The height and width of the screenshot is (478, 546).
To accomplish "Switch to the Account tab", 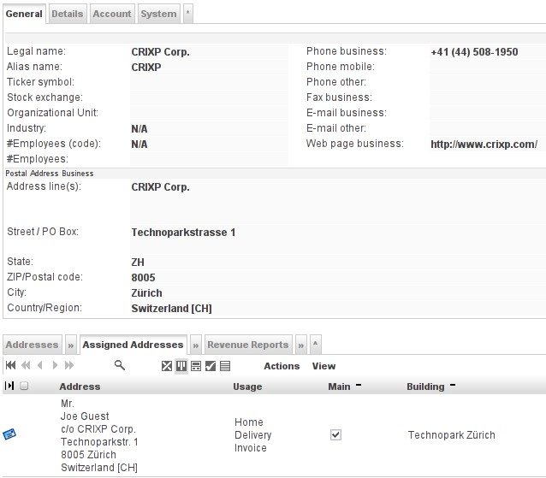I will click(112, 14).
